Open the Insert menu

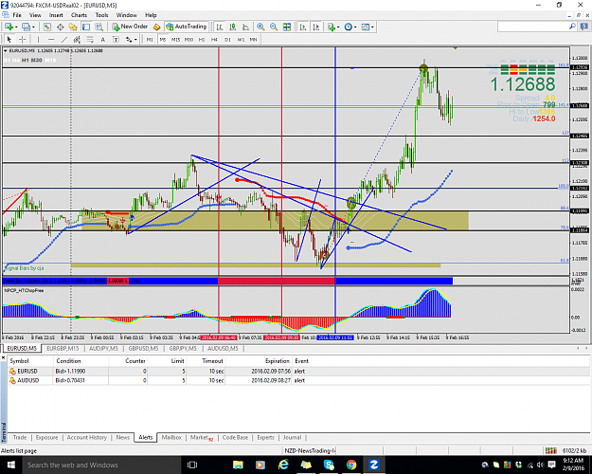[56, 15]
